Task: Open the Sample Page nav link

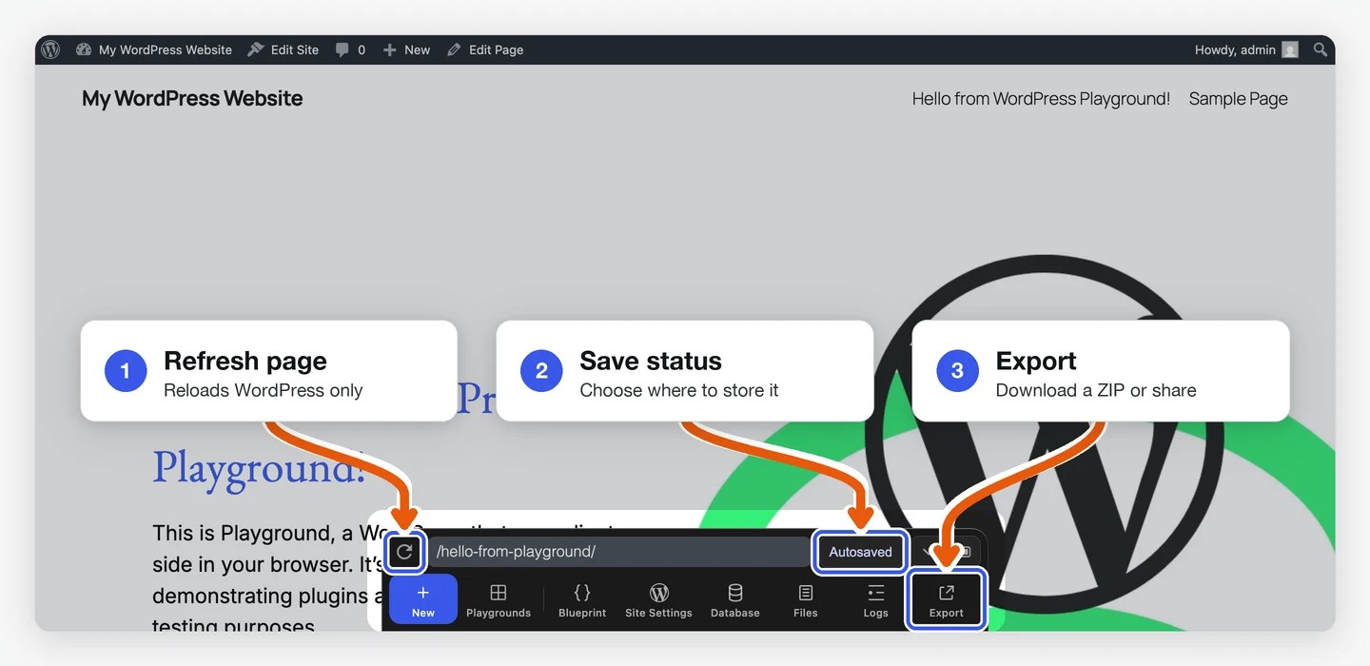Action: 1238,98
